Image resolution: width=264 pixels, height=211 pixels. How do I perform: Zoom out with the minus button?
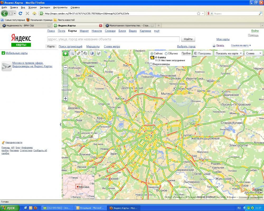click(65, 68)
